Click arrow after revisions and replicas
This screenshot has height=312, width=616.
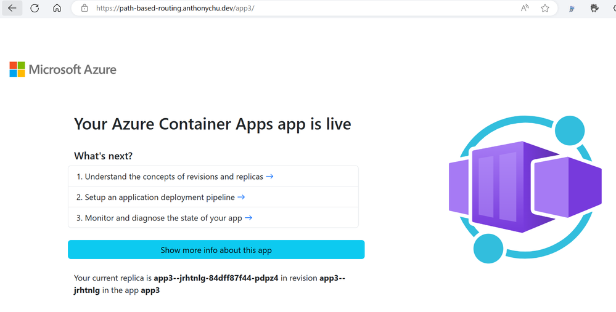(269, 177)
